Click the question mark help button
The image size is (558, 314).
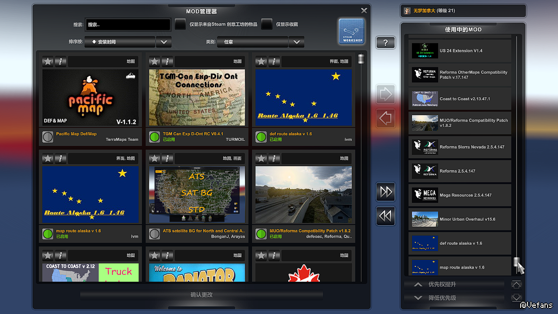385,43
